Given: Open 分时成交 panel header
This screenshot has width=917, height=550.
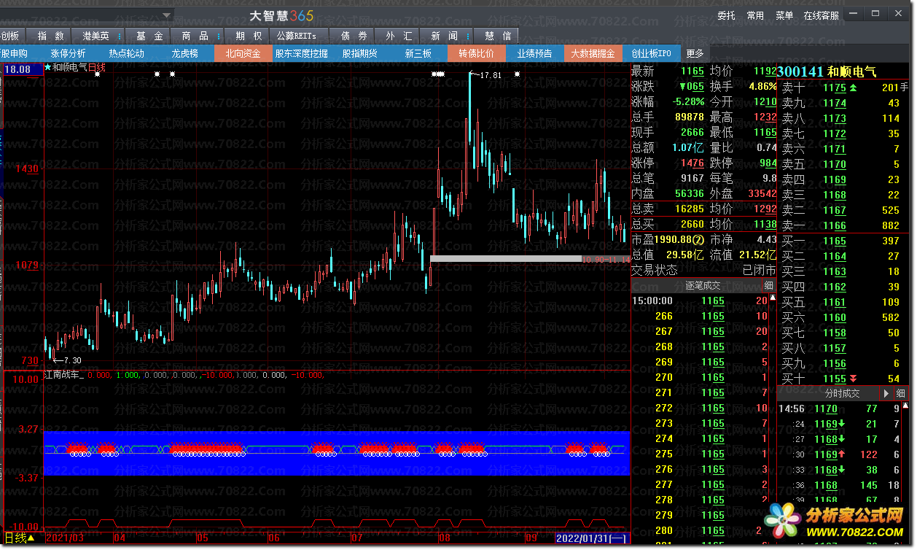Looking at the screenshot, I should pyautogui.click(x=842, y=393).
